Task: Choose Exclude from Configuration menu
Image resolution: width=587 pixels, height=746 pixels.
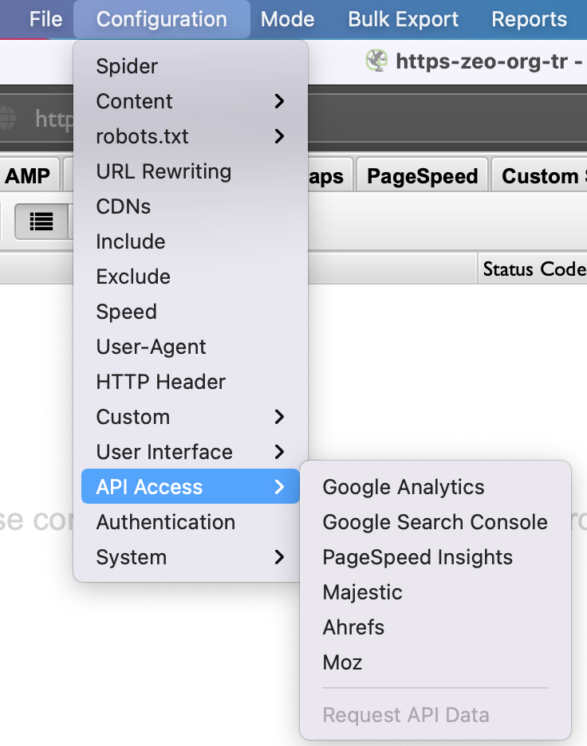Action: tap(191, 277)
